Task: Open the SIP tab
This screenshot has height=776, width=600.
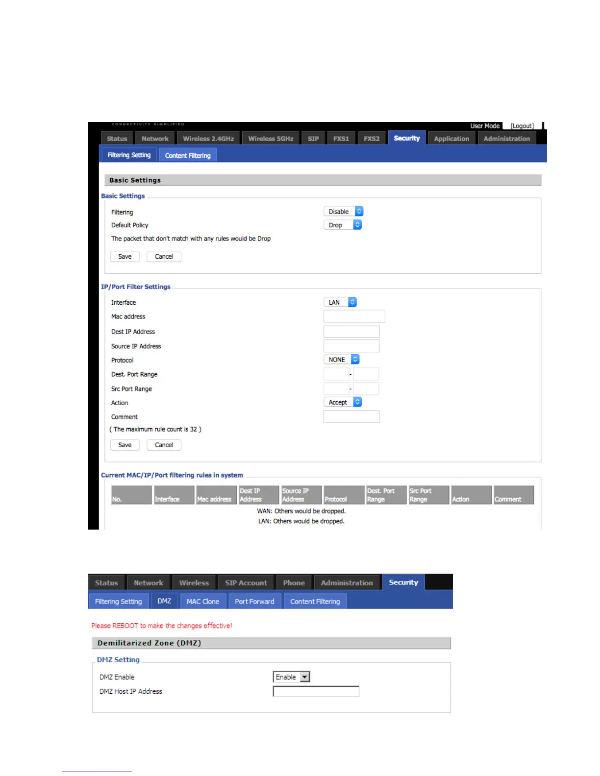Action: click(x=313, y=138)
